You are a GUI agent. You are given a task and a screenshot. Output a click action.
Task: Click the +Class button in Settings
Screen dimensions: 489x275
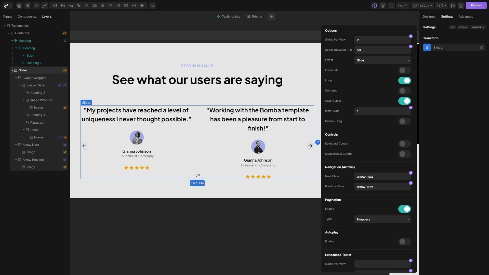pos(463,27)
